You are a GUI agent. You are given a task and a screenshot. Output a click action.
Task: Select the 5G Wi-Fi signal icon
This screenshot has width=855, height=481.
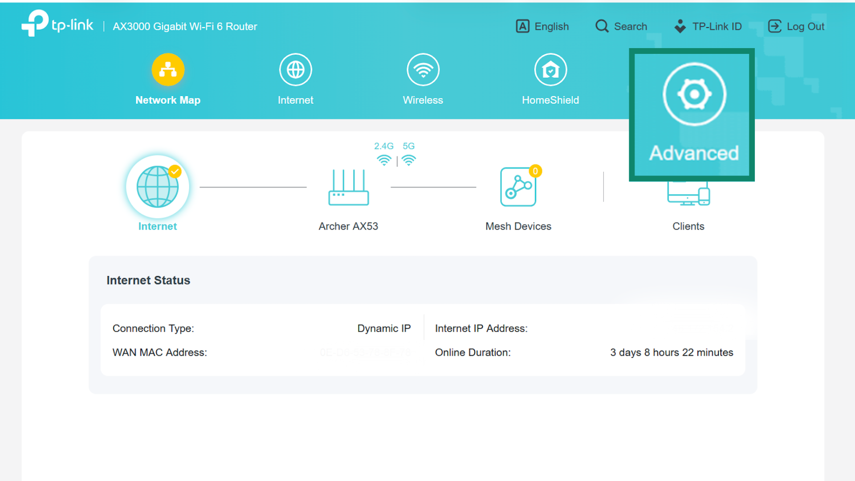point(409,159)
